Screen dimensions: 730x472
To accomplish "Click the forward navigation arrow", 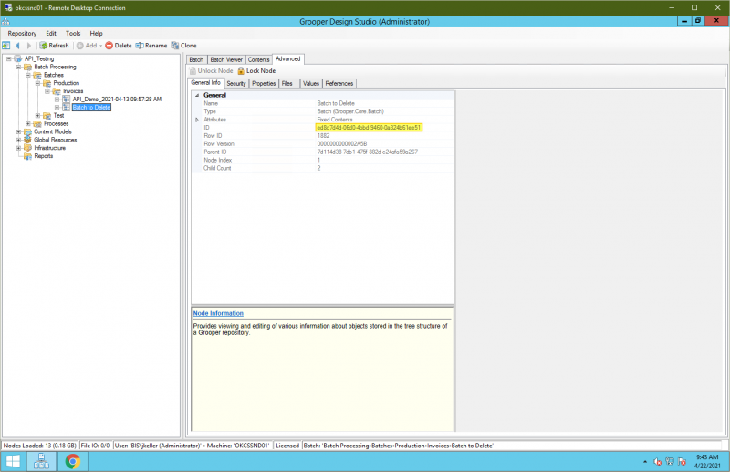I will pyautogui.click(x=29, y=46).
